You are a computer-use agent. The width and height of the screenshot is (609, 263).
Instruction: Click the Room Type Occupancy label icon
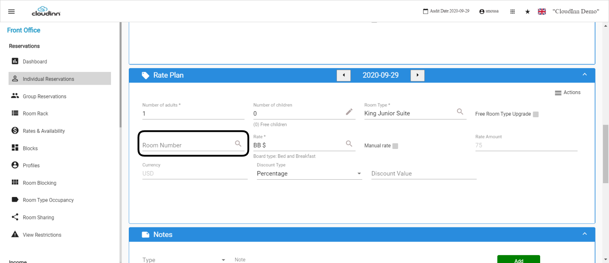pos(15,200)
